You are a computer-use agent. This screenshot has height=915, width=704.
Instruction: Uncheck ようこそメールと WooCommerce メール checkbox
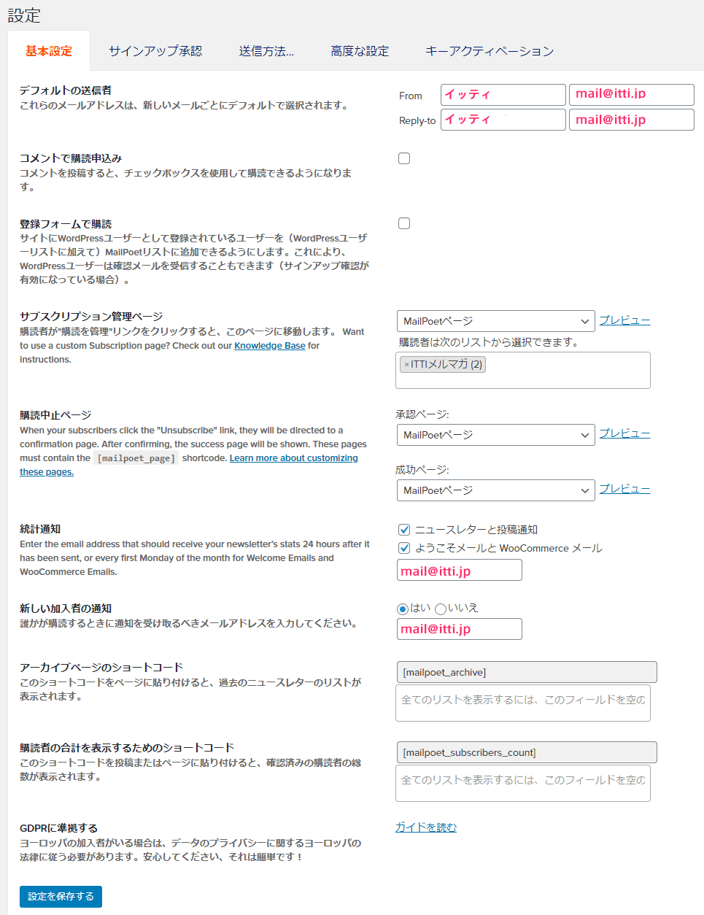pos(404,548)
